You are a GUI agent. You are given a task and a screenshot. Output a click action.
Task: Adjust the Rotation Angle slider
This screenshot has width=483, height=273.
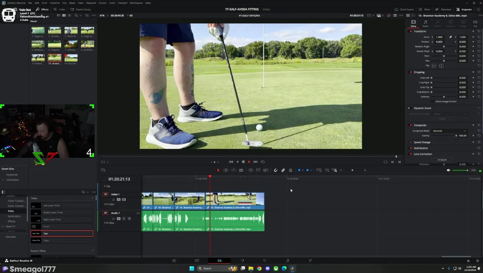444,46
